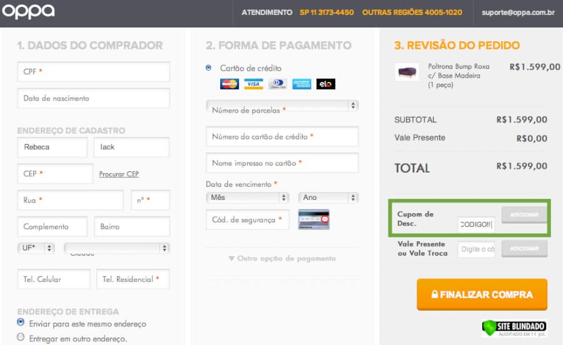Click the Elo card icon

pos(325,84)
